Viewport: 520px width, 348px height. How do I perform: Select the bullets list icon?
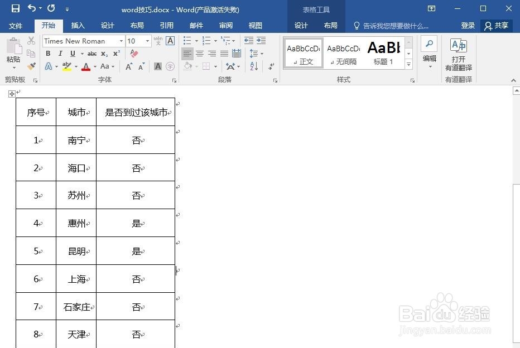(x=187, y=40)
